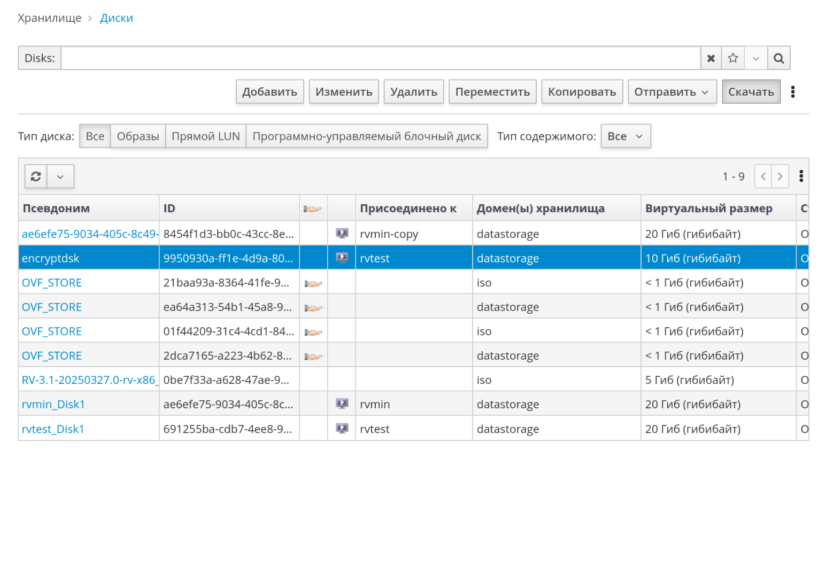826x573 pixels.
Task: Go to previous page of disks
Action: tap(763, 176)
